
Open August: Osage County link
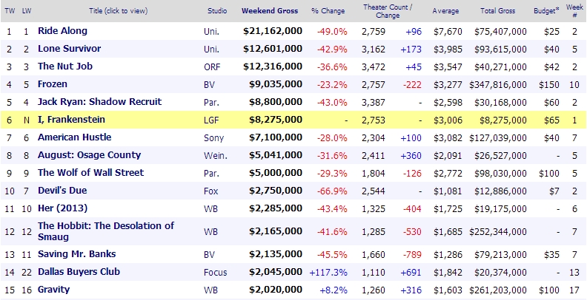89,155
